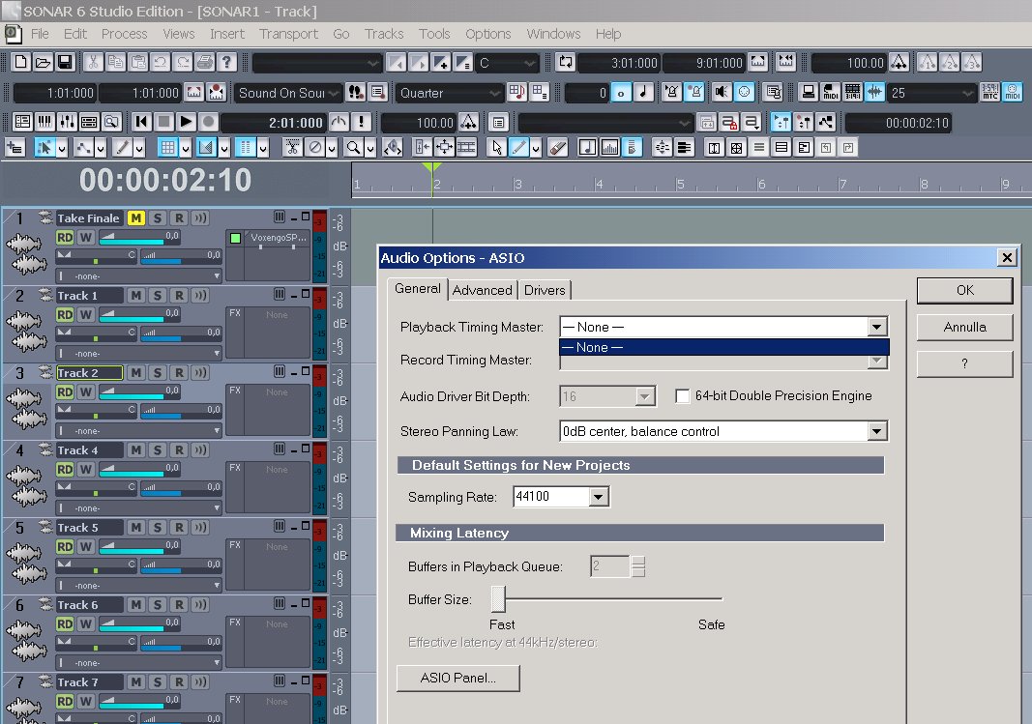Viewport: 1032px width, 724px height.
Task: Open the Zoom tool options arrow
Action: [369, 149]
